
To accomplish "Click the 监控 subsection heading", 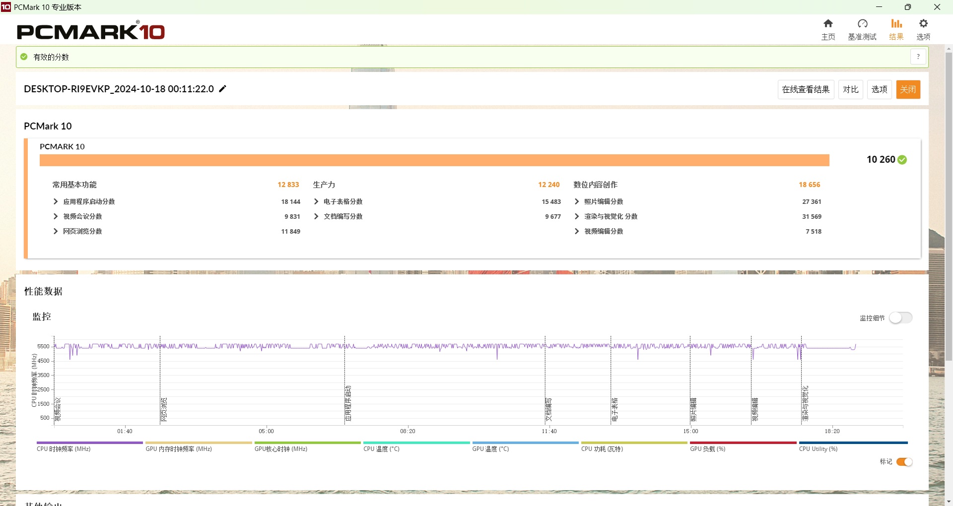I will coord(42,316).
